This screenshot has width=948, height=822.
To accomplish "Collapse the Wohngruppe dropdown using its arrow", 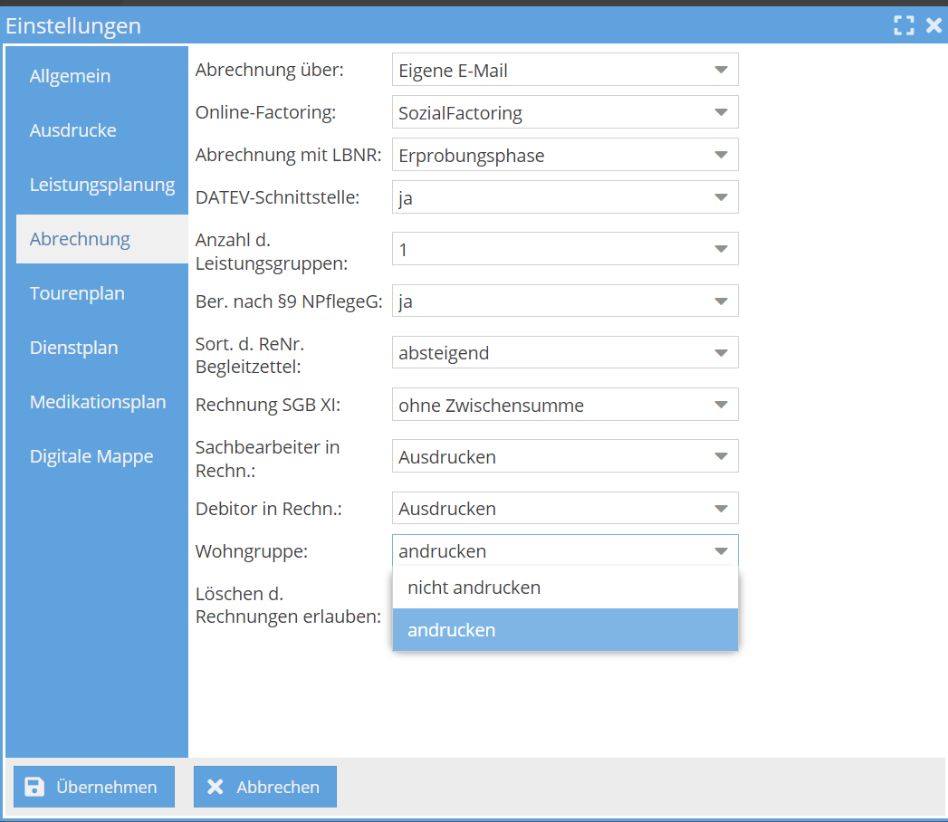I will pyautogui.click(x=721, y=551).
